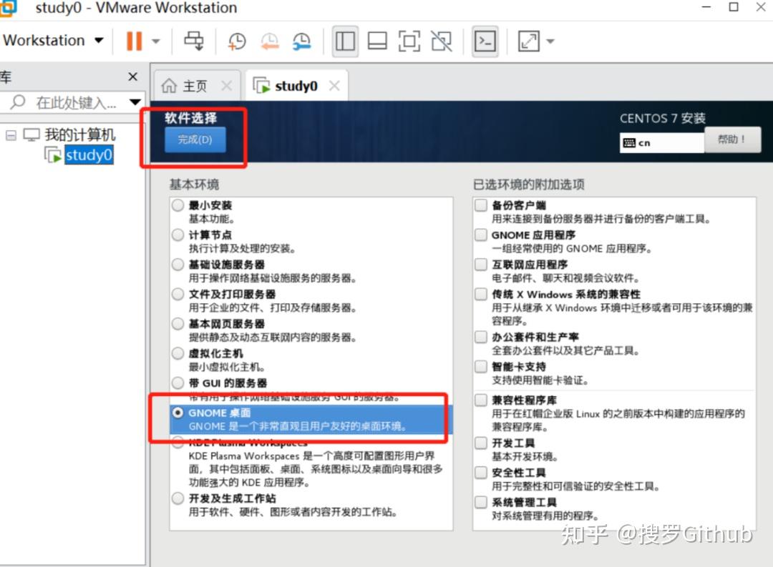Switch to the study0 tab
The image size is (773, 567).
tap(296, 87)
